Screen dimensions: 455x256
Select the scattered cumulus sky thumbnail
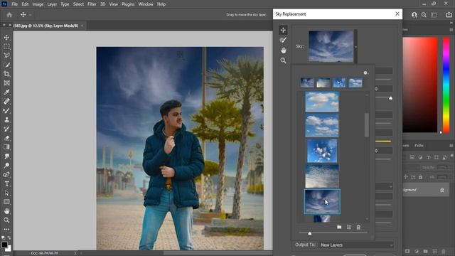[322, 125]
